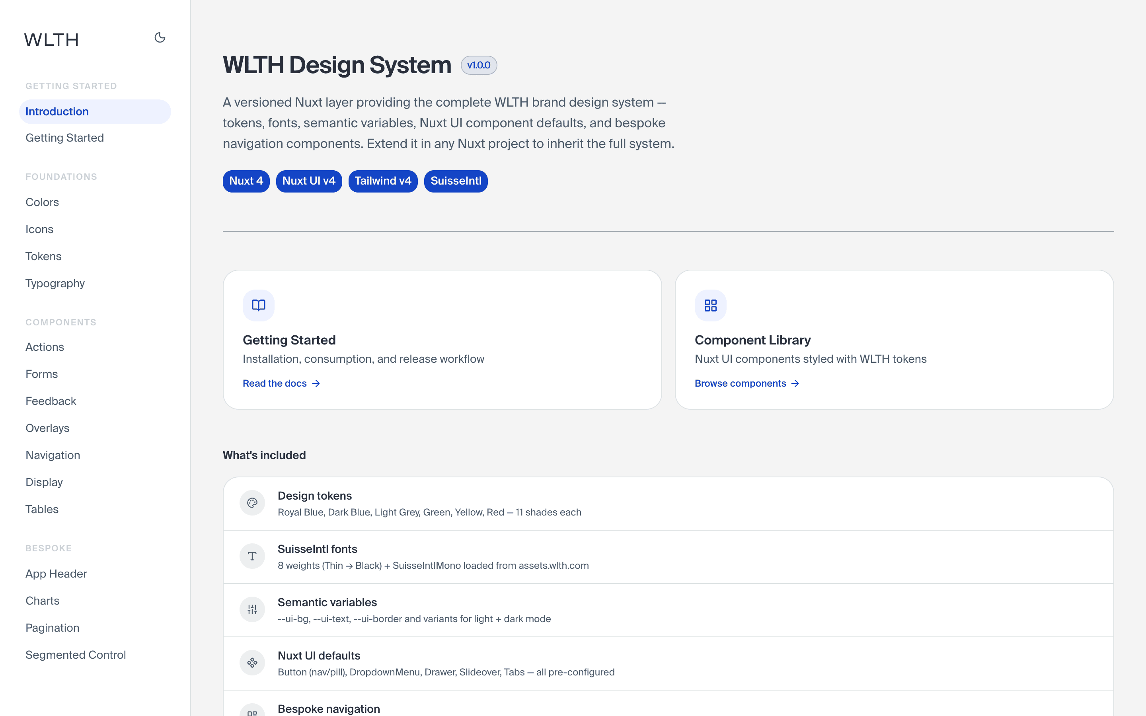Click the palette icon beside Design tokens

(x=252, y=503)
